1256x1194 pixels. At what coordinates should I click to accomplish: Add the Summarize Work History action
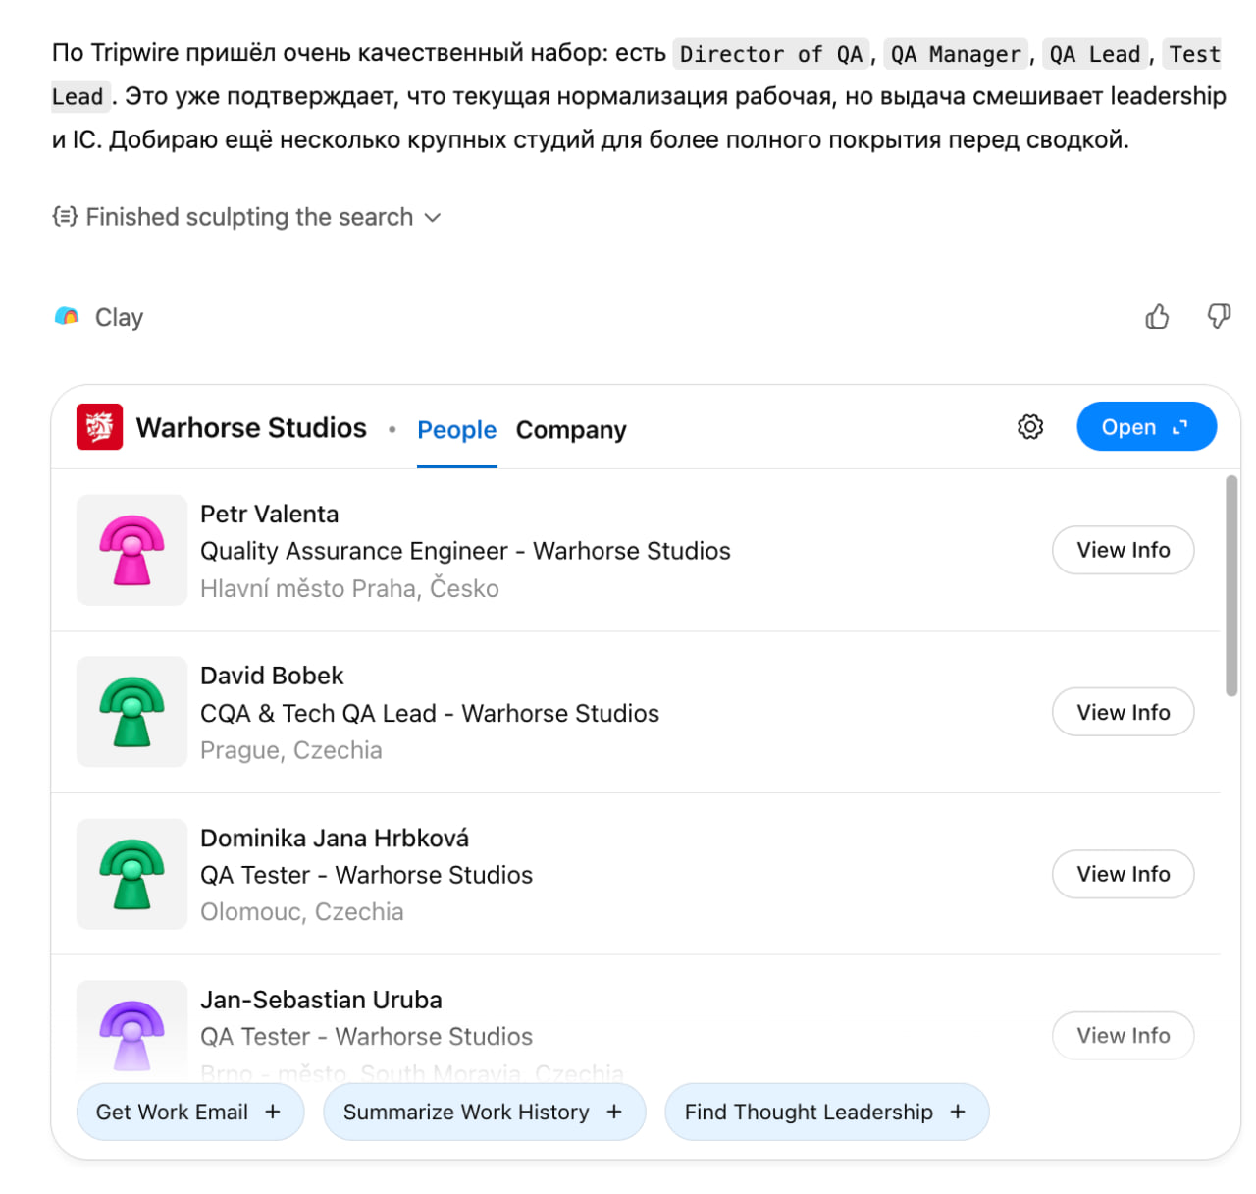click(484, 1112)
